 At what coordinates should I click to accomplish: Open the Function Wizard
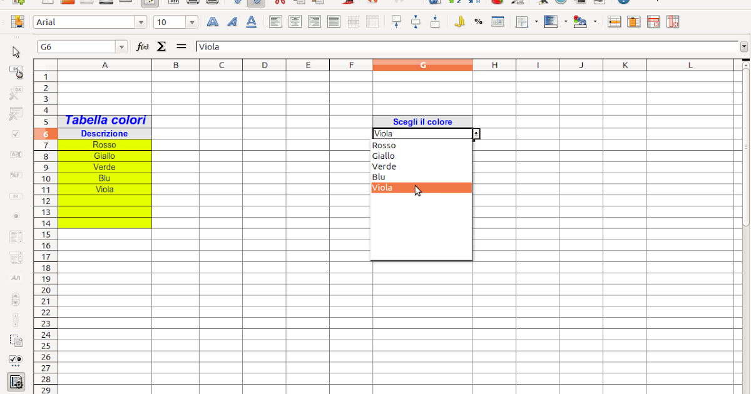tap(144, 46)
